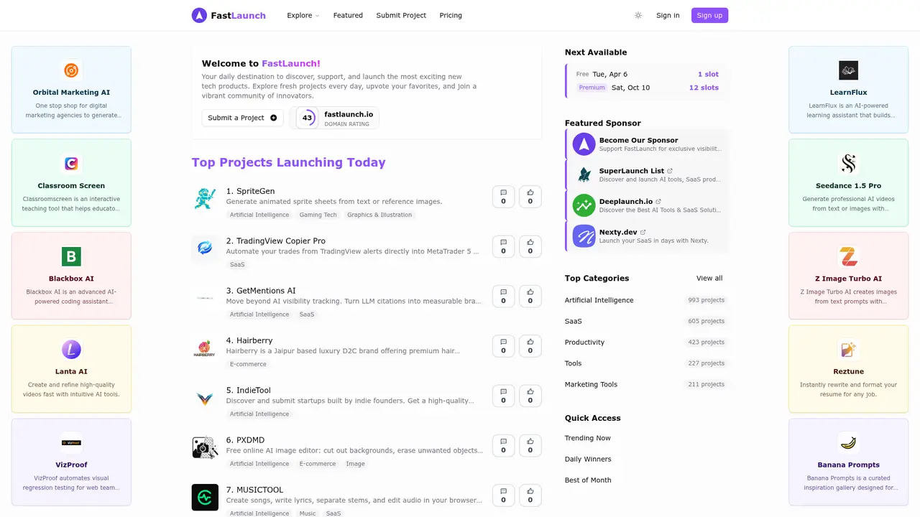Open the GetMentions AI project title
Image resolution: width=920 pixels, height=517 pixels.
click(x=261, y=291)
